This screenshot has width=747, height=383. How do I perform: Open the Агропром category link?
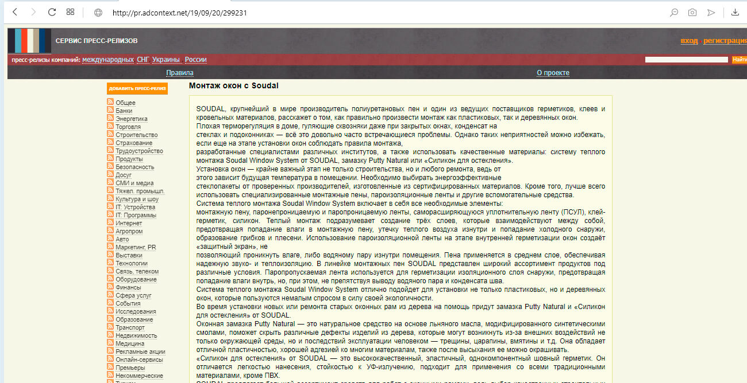(129, 232)
